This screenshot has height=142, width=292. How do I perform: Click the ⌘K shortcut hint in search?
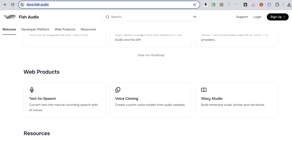(194, 17)
